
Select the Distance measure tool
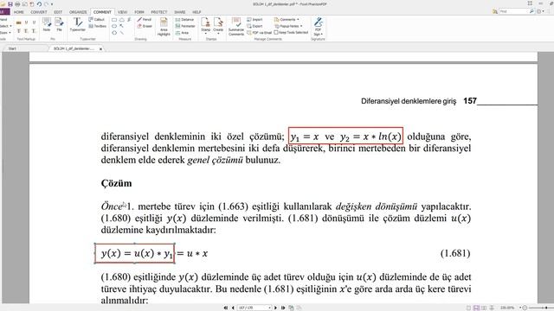click(x=184, y=19)
